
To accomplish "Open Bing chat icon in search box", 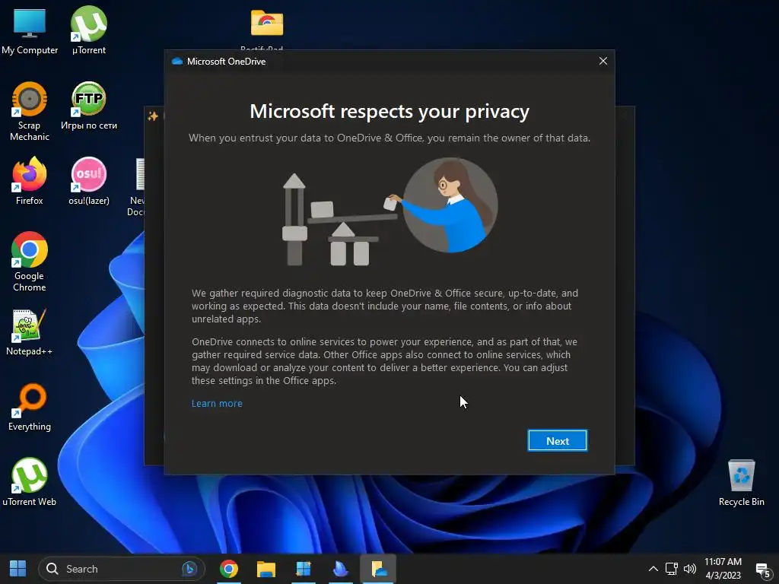I will (x=189, y=569).
